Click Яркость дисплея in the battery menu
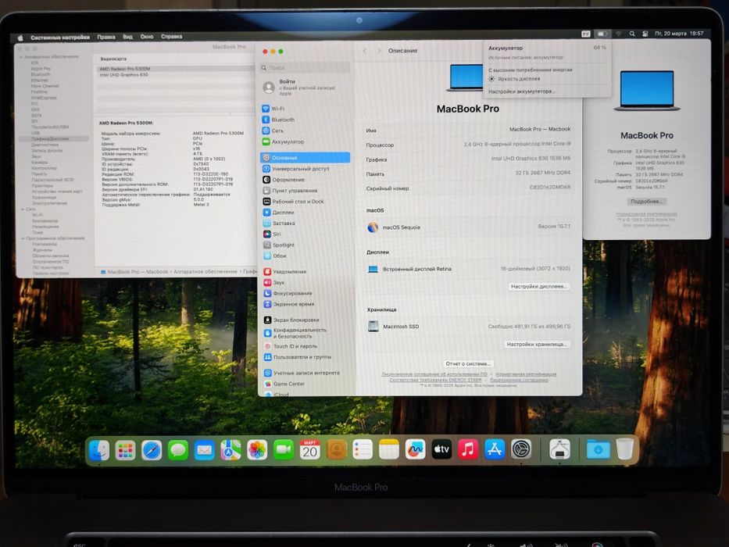This screenshot has width=729, height=547. [x=514, y=79]
